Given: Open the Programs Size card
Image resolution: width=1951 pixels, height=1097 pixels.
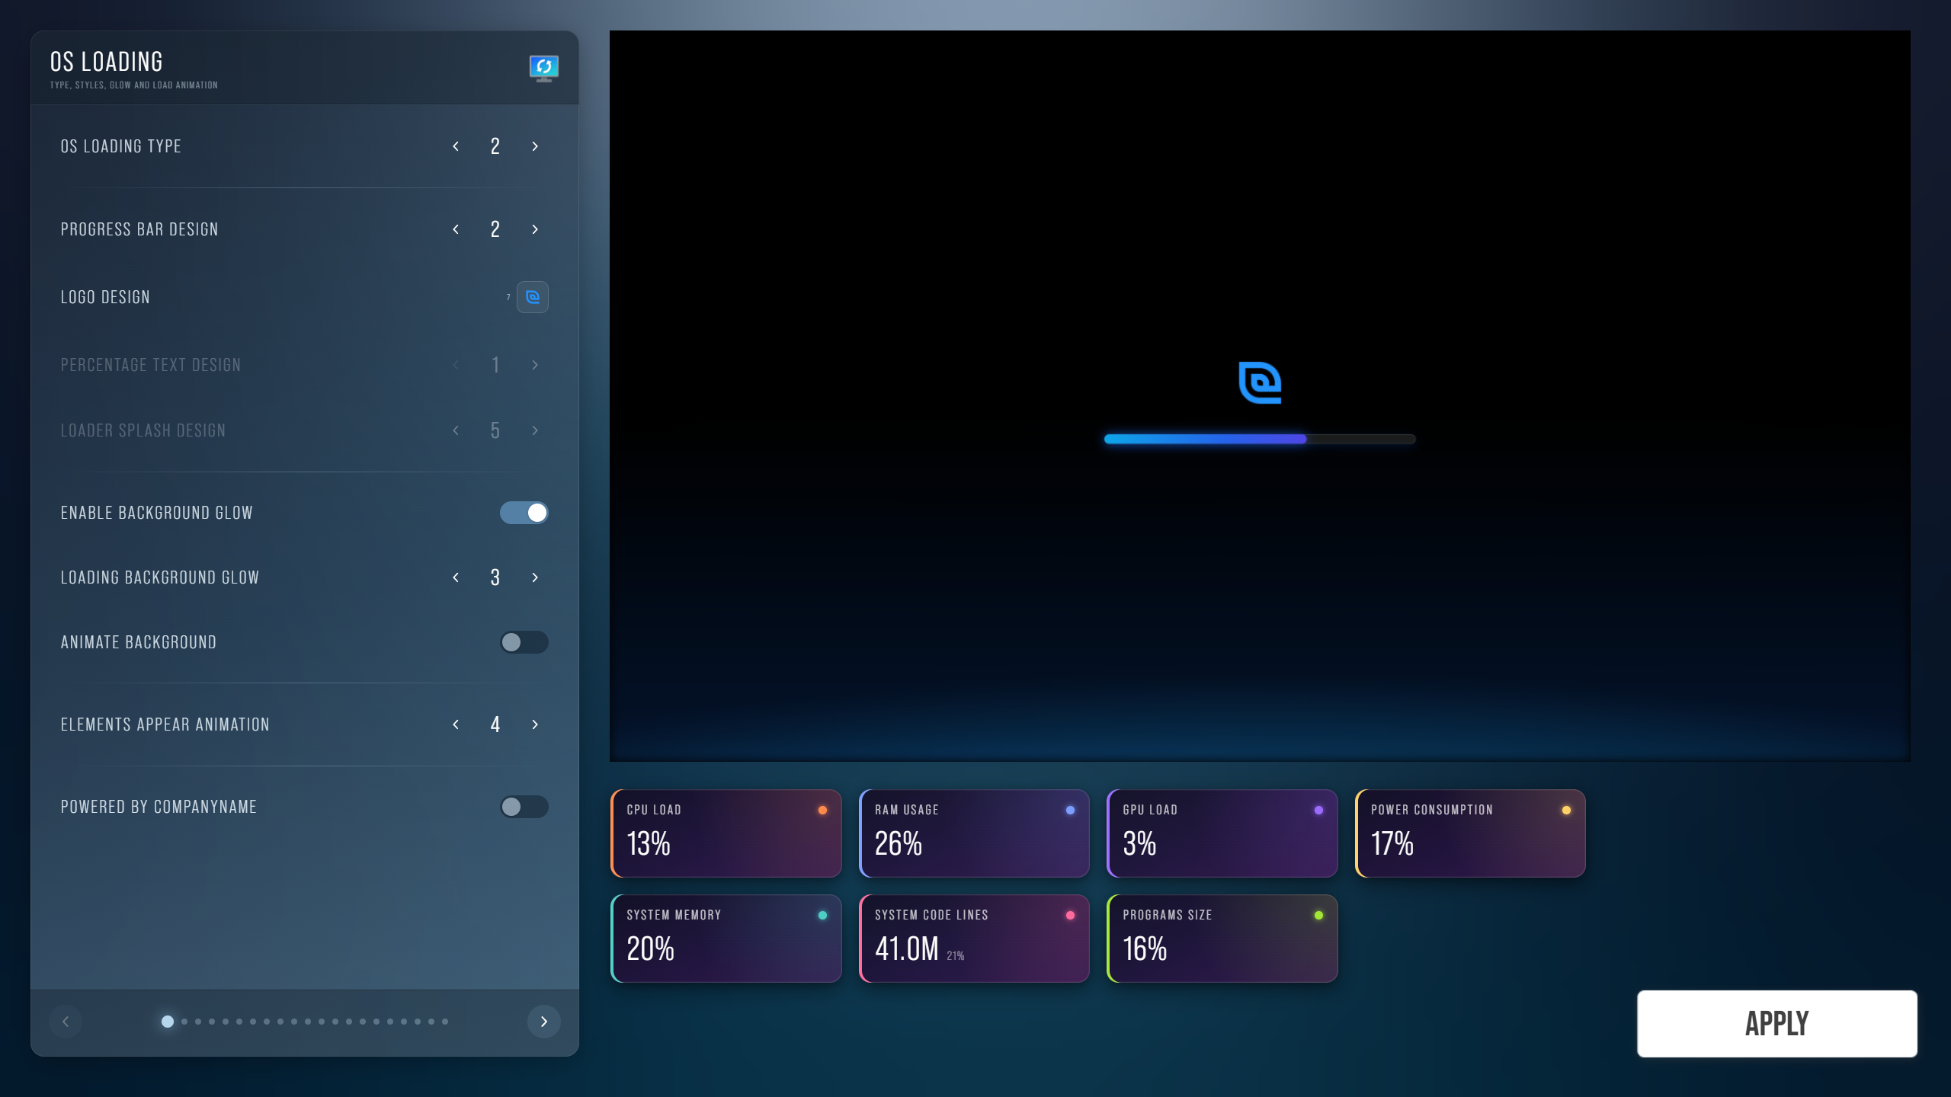Looking at the screenshot, I should point(1222,939).
